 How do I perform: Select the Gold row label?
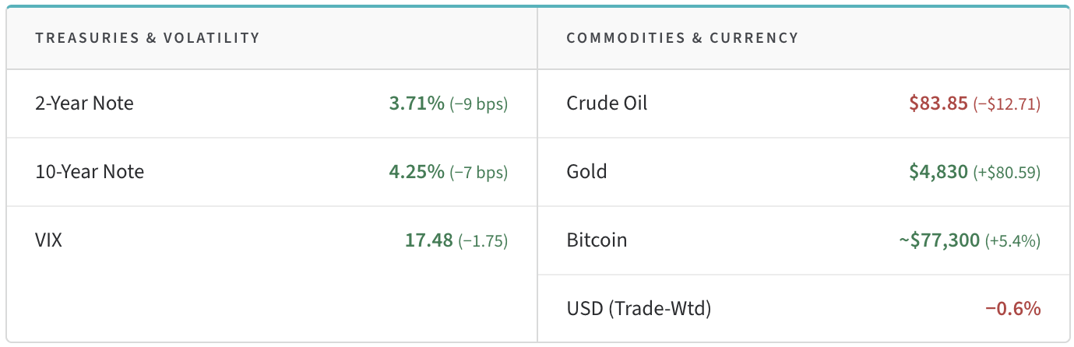coord(586,172)
